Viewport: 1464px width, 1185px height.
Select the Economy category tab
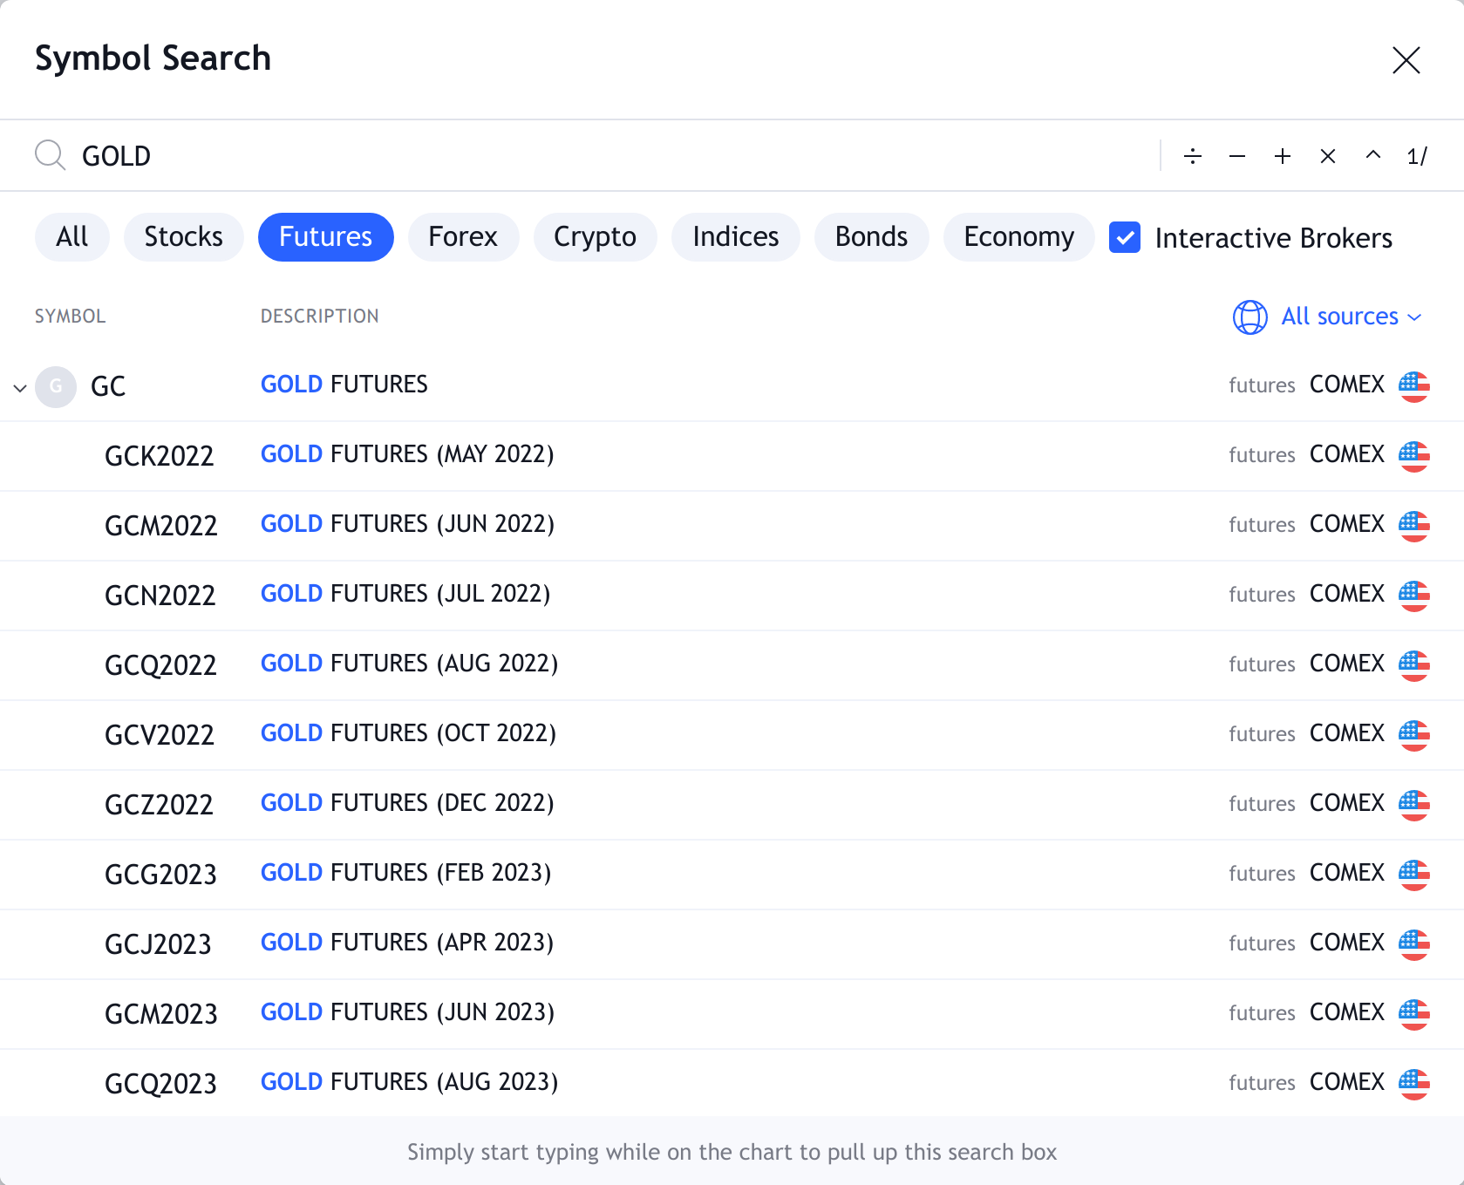[1019, 237]
